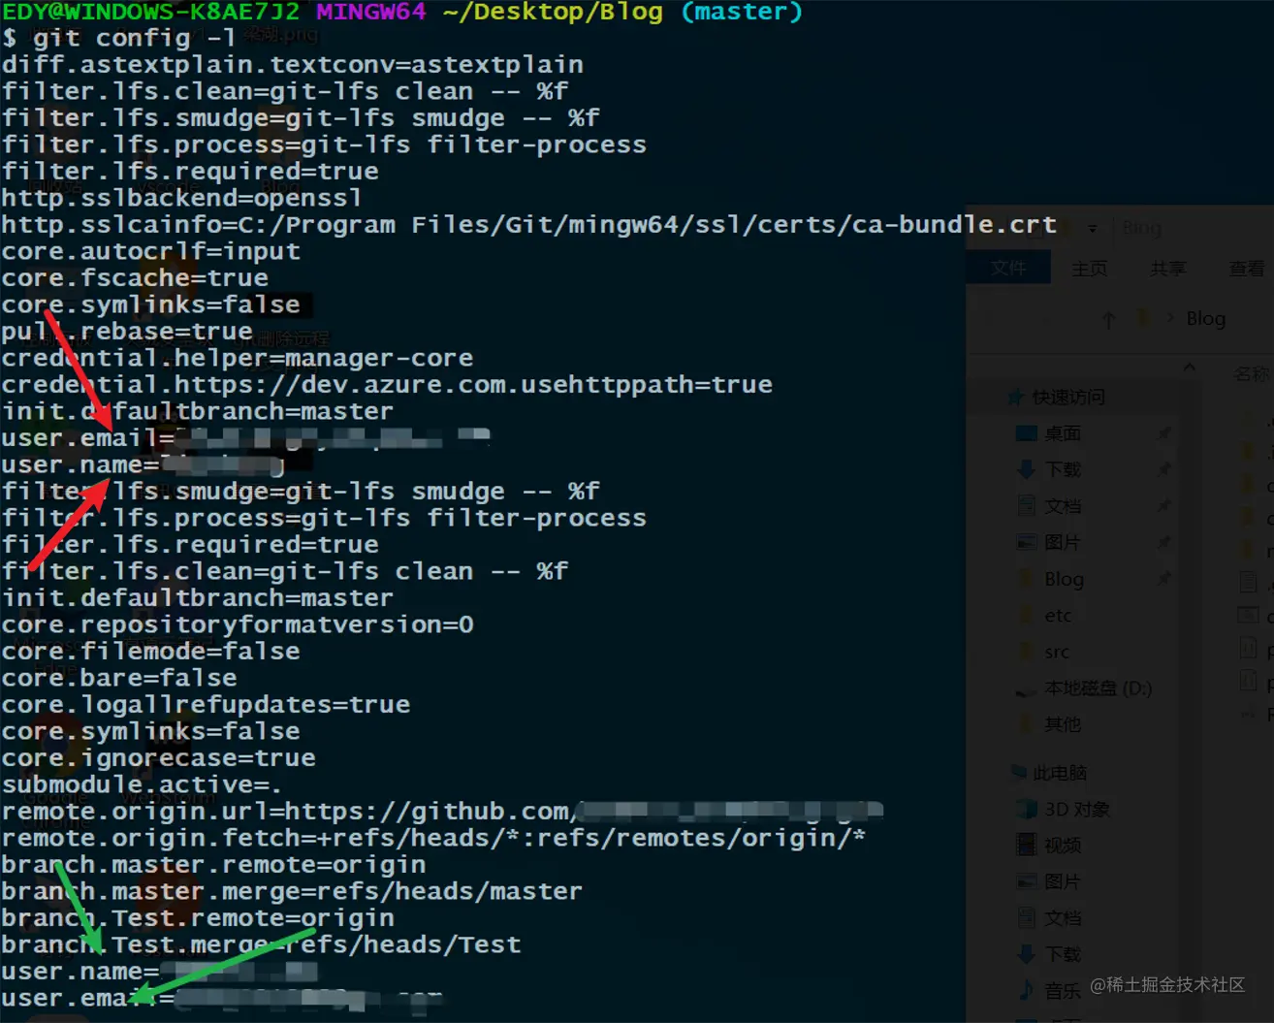Open 文档 under Quick access
This screenshot has width=1274, height=1023.
coord(1063,506)
